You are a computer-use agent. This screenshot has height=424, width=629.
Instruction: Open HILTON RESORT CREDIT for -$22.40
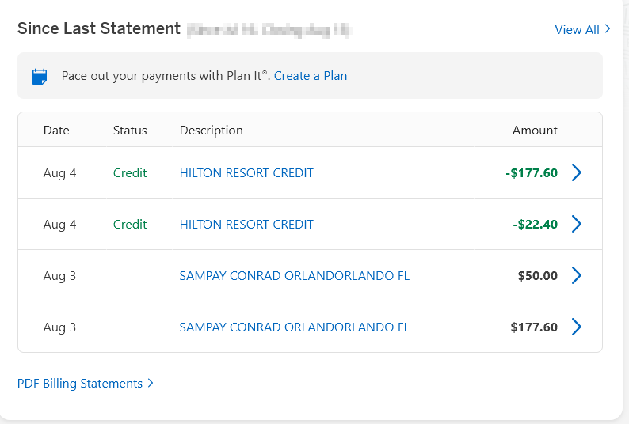tap(246, 224)
